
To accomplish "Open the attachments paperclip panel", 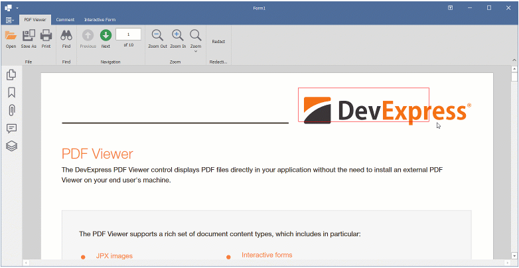I will (x=11, y=110).
